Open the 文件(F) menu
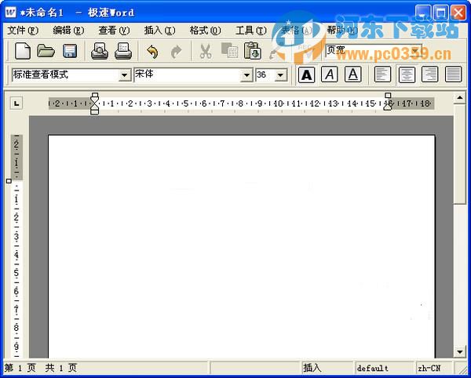This screenshot has height=378, width=471. coord(23,31)
